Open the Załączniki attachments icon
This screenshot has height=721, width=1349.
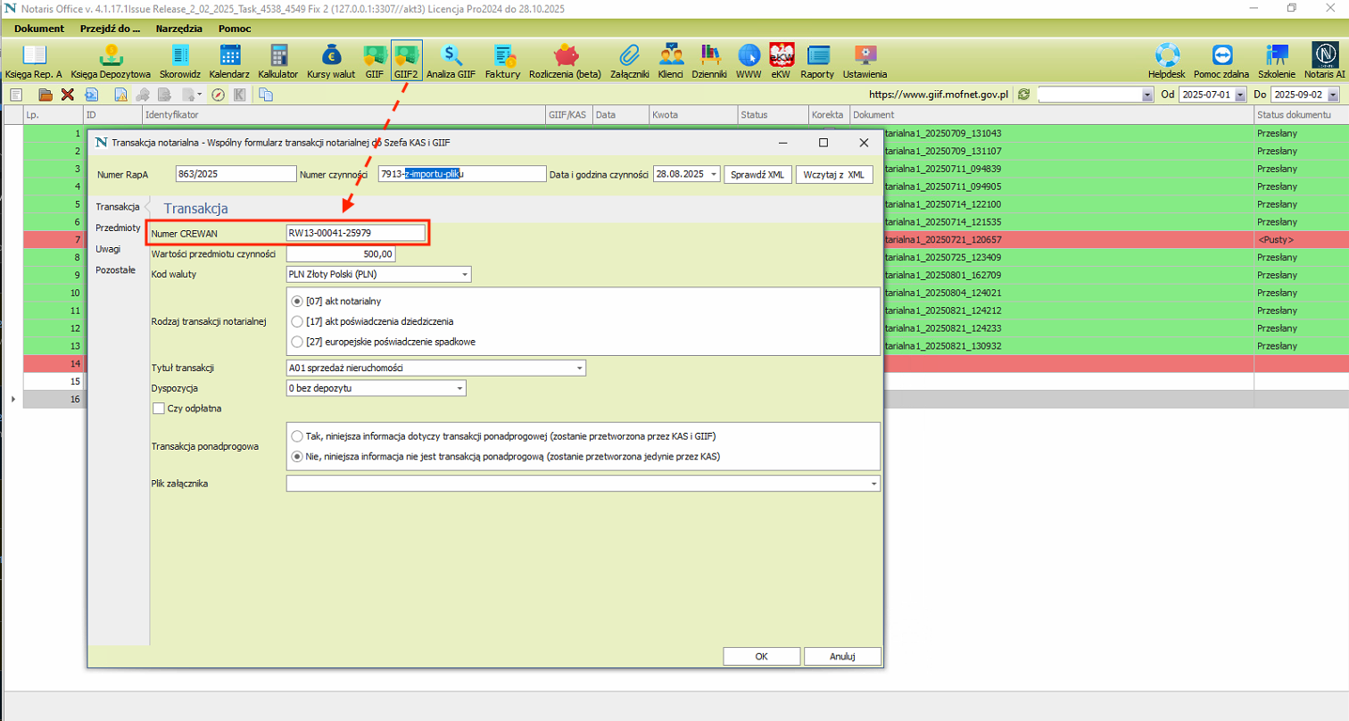[630, 60]
